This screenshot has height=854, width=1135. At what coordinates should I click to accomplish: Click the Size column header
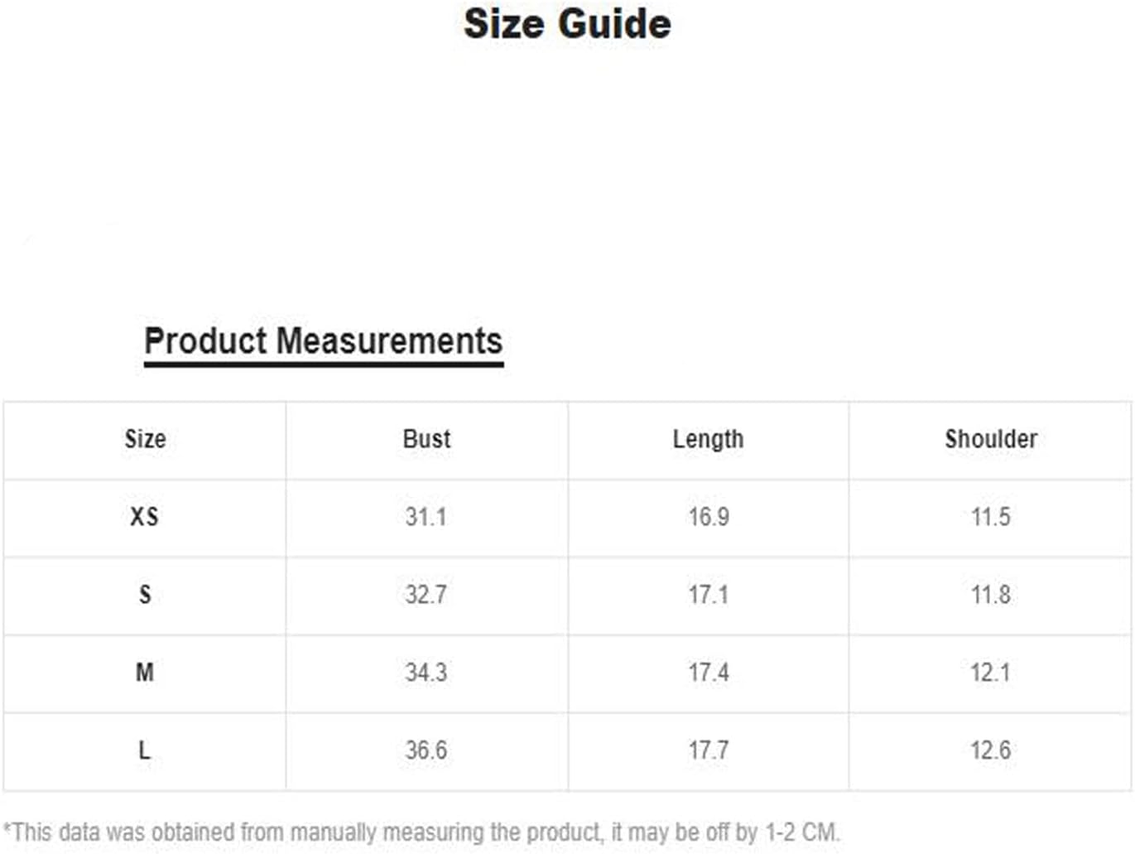coord(145,439)
